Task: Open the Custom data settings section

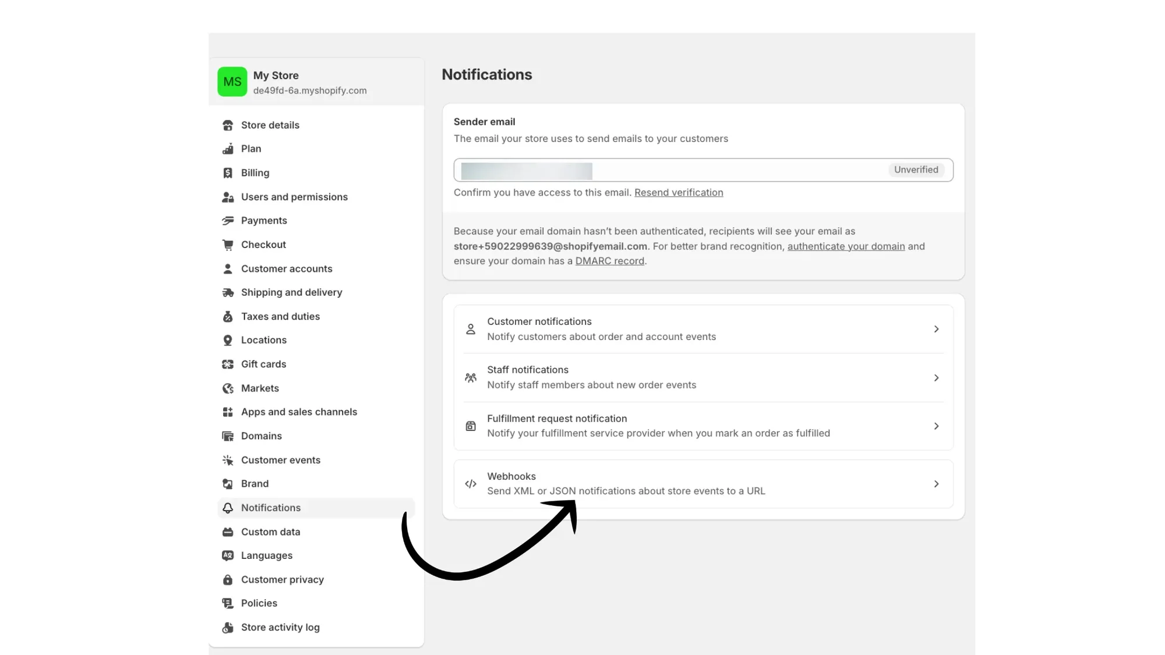Action: coord(270,532)
